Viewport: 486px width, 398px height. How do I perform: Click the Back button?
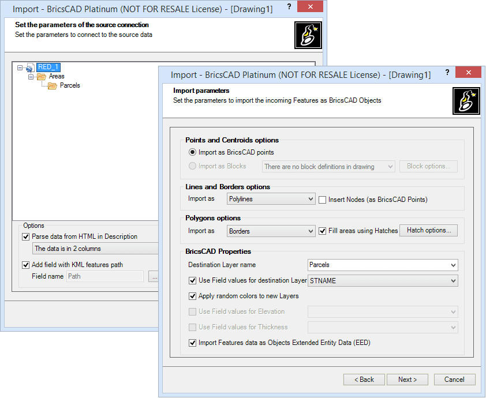pyautogui.click(x=364, y=380)
